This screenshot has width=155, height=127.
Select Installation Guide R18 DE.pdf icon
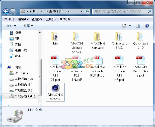[55, 60]
